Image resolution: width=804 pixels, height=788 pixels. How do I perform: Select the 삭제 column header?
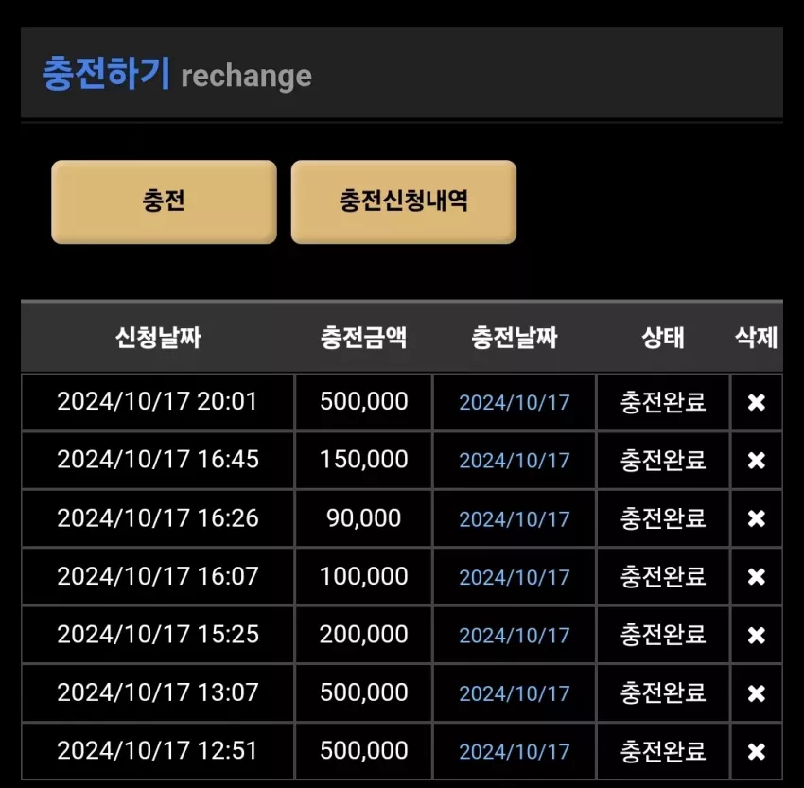757,338
